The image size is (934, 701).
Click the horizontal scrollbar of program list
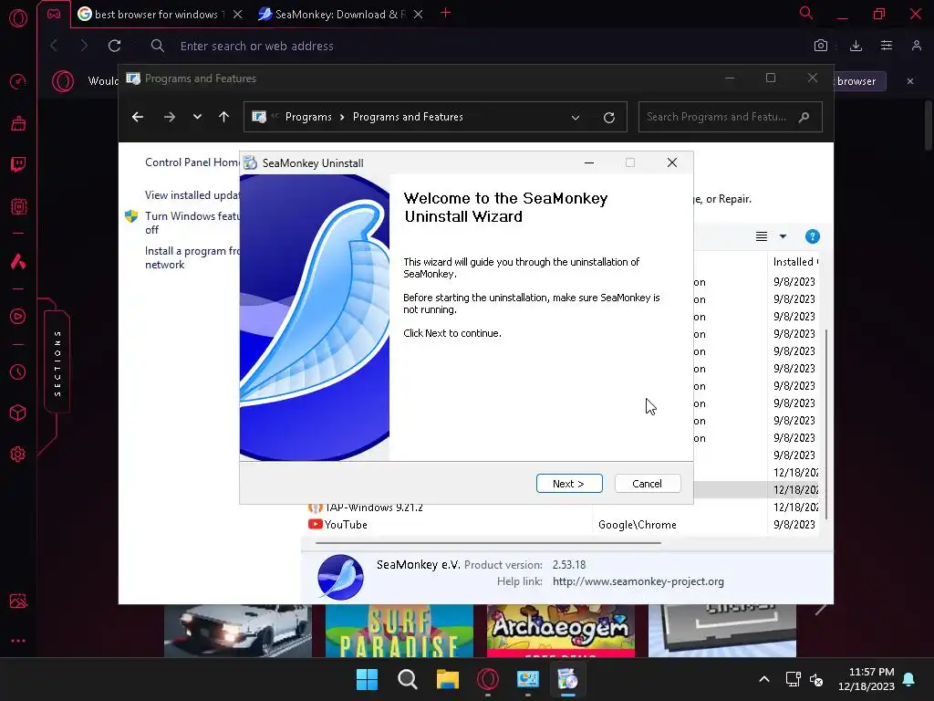click(489, 543)
